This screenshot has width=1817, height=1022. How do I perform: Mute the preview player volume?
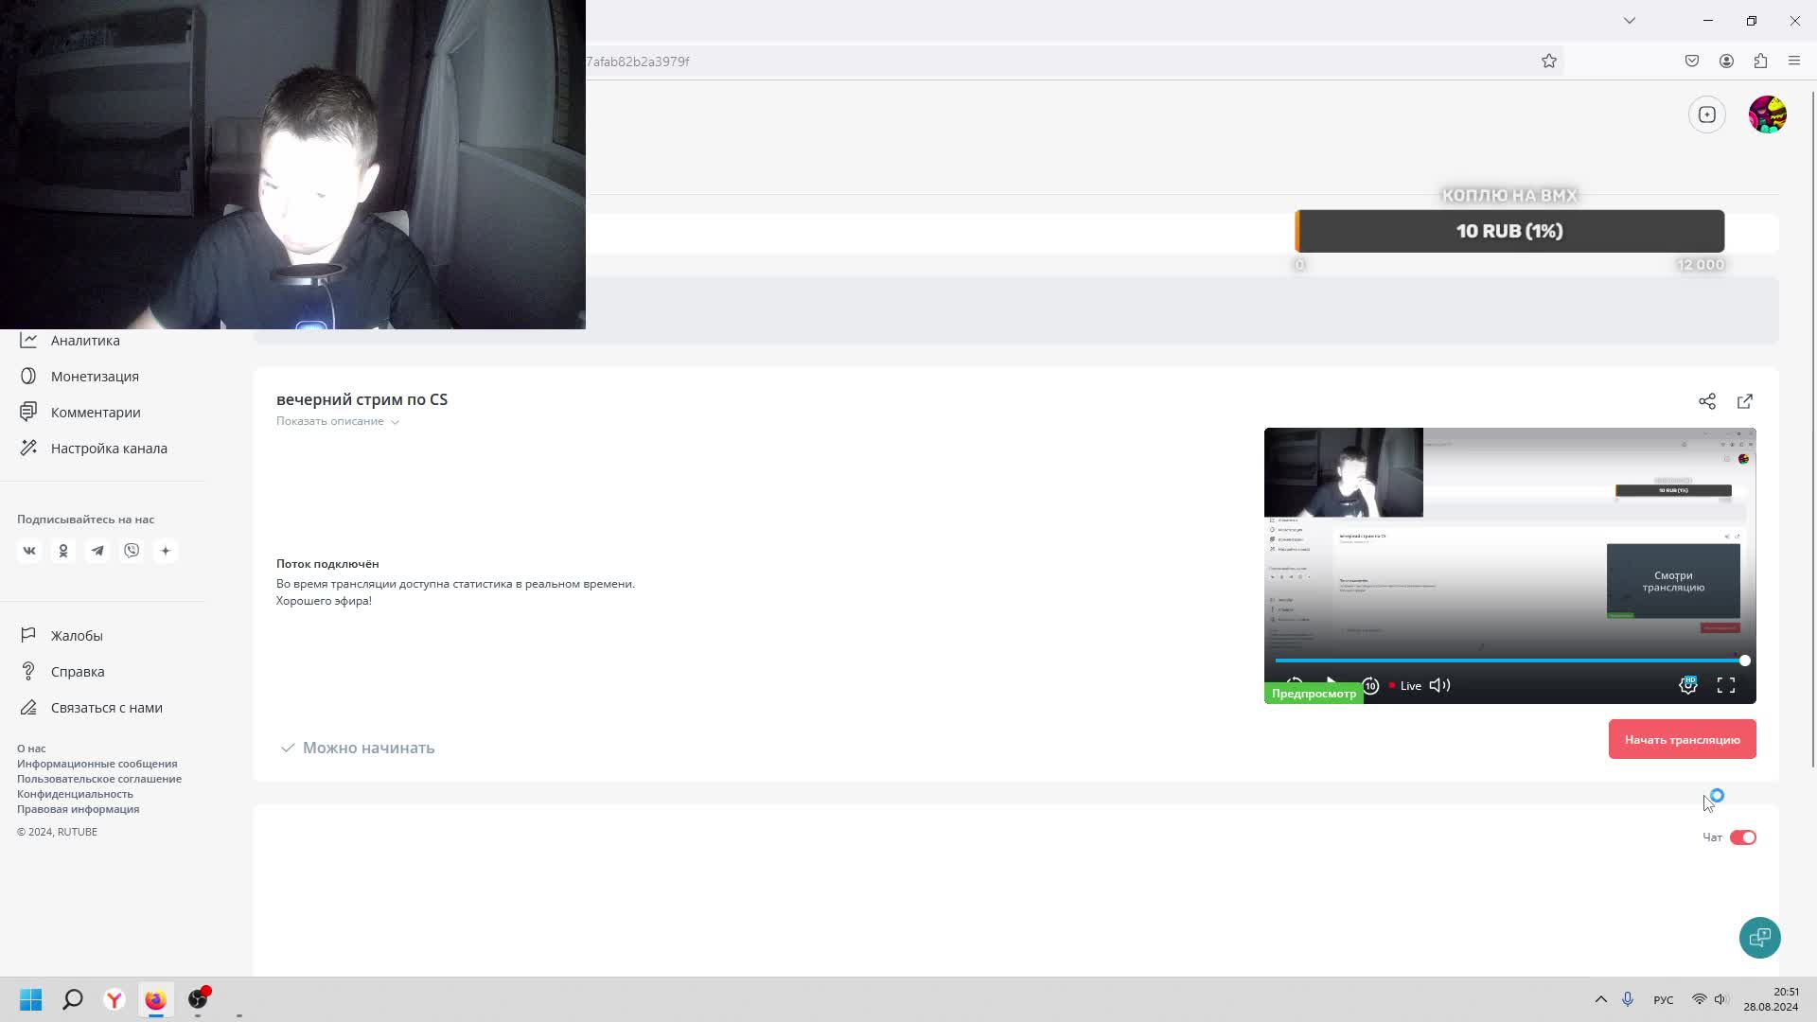click(x=1439, y=685)
